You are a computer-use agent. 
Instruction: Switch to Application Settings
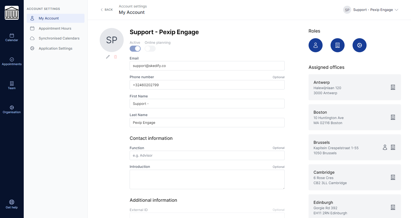55,48
